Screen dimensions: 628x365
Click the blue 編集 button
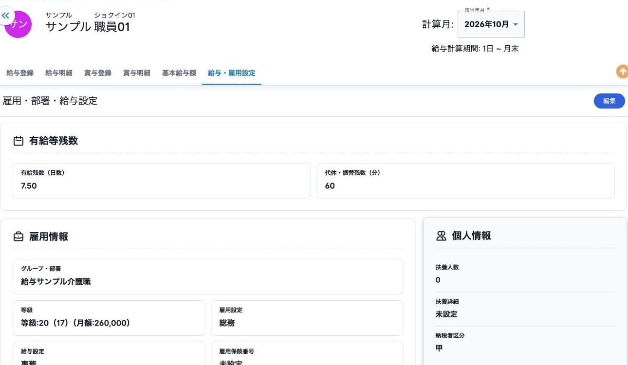(x=610, y=101)
